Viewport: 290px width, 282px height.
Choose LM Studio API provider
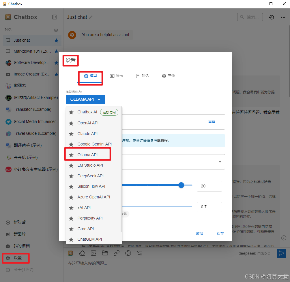[93, 165]
